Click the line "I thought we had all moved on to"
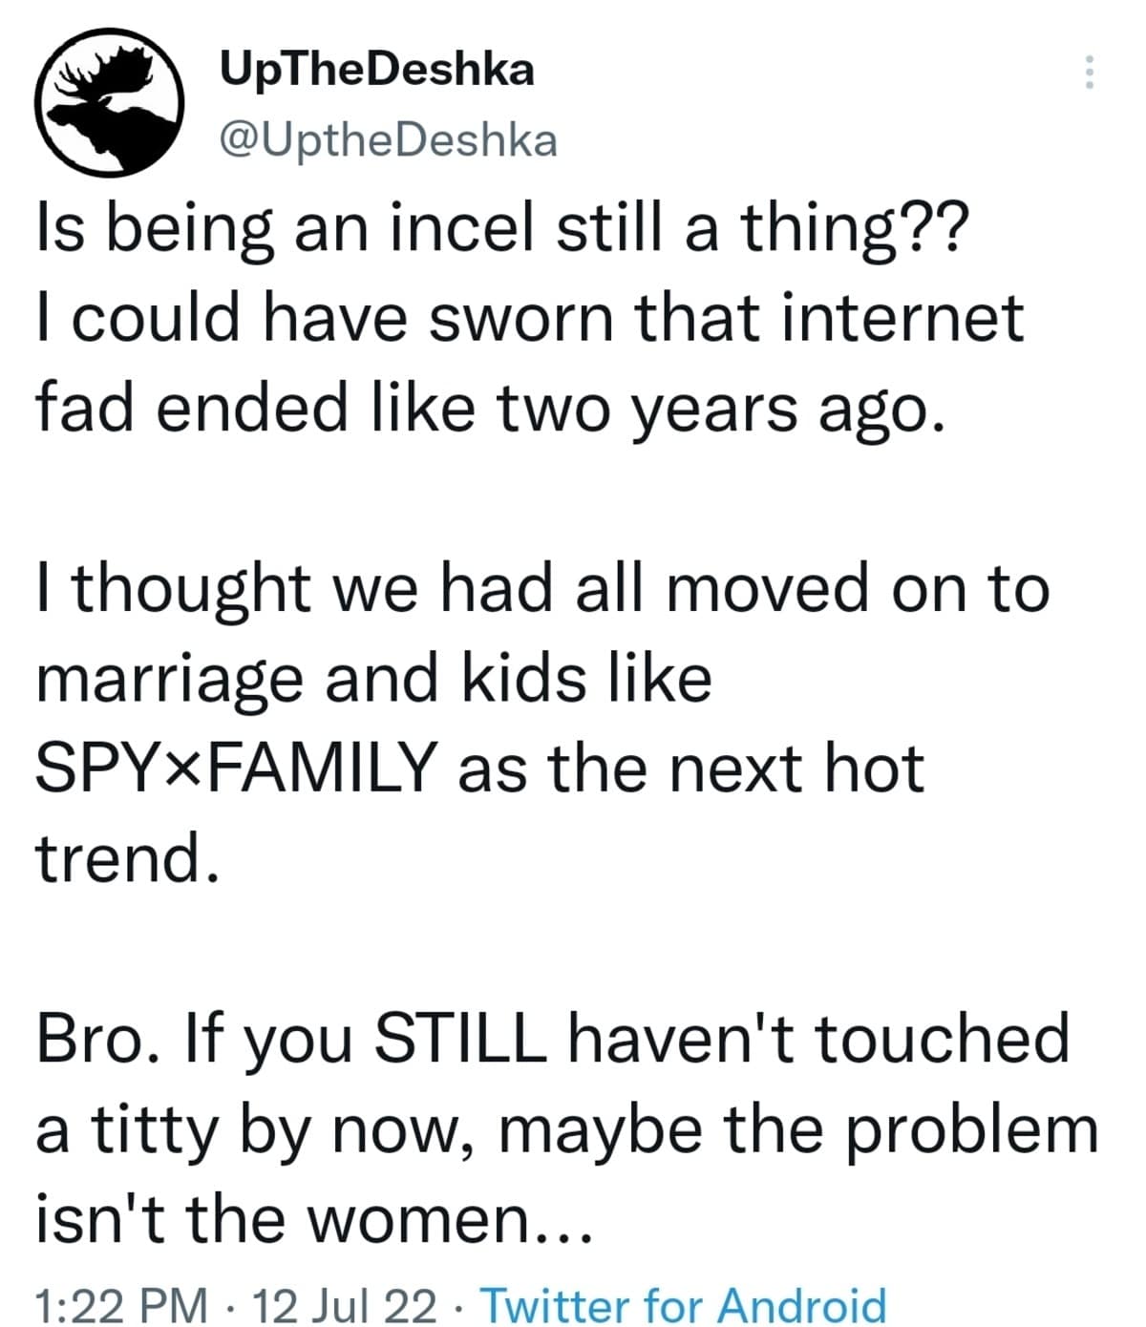The width and height of the screenshot is (1146, 1327). (x=542, y=587)
